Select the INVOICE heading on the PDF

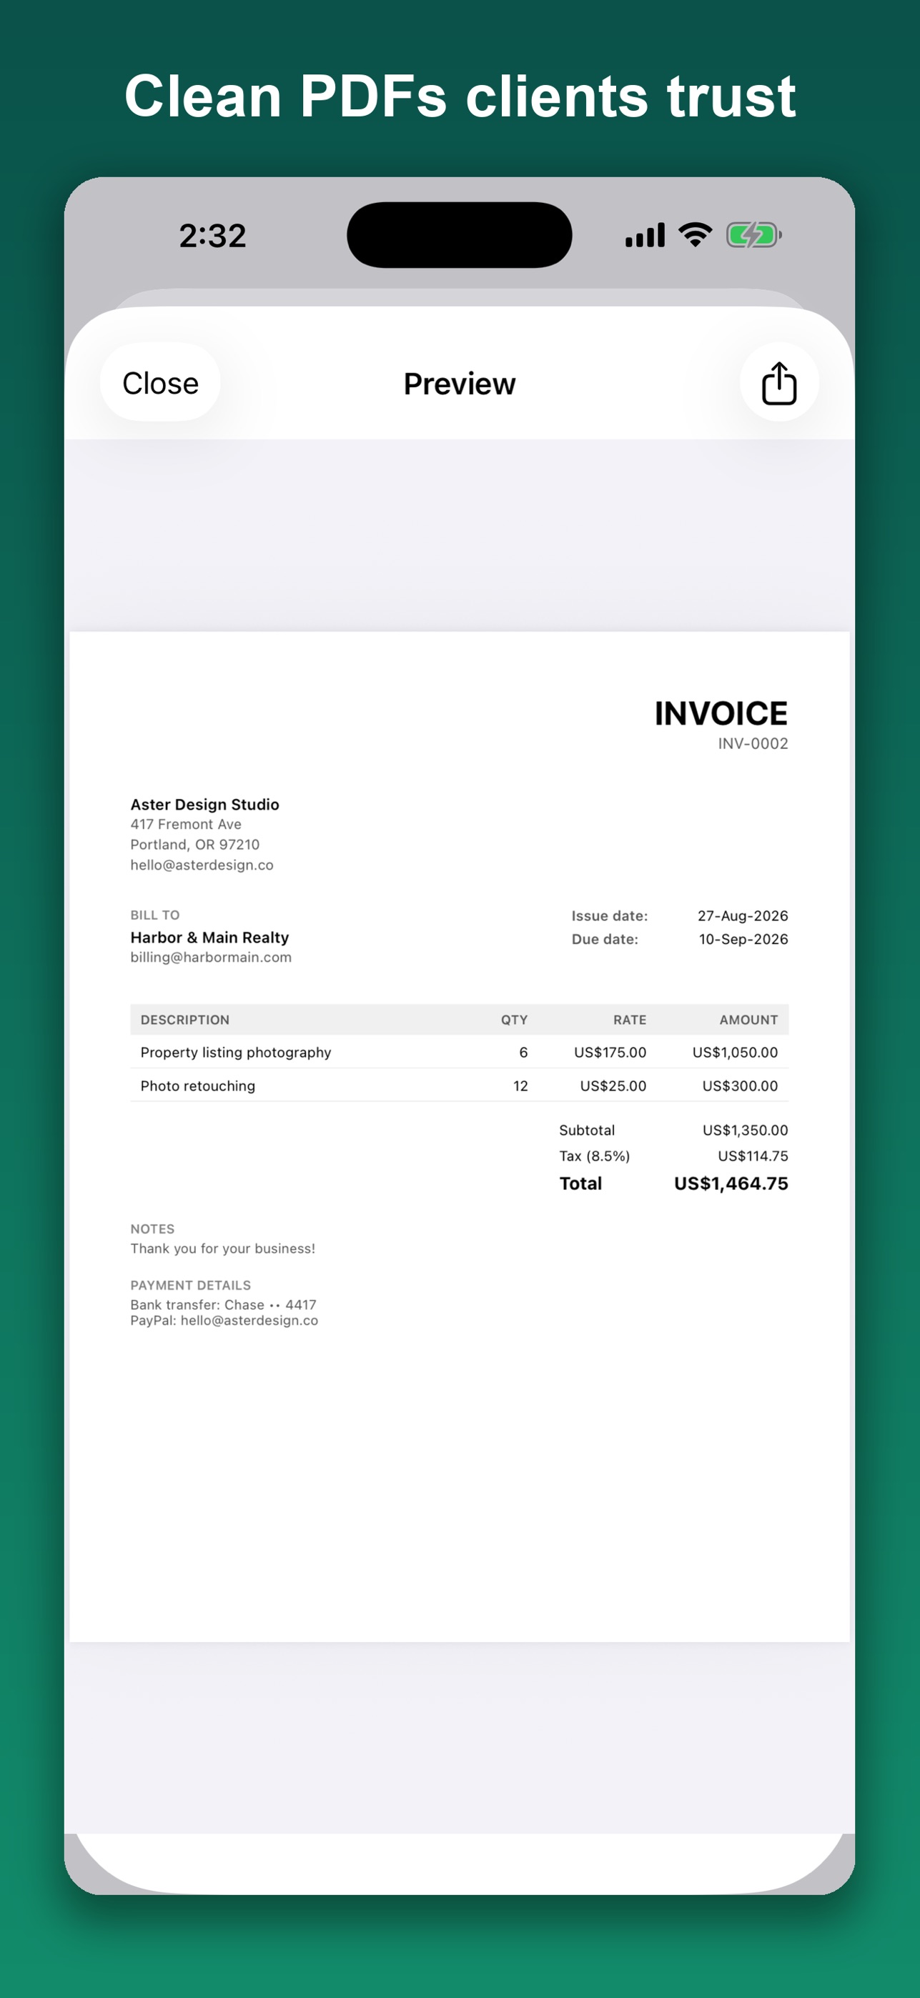[x=721, y=714]
